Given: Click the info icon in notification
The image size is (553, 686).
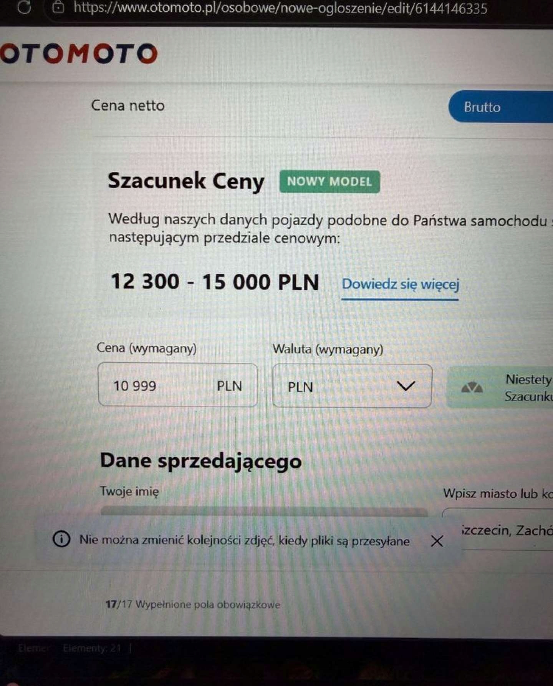Looking at the screenshot, I should point(61,539).
